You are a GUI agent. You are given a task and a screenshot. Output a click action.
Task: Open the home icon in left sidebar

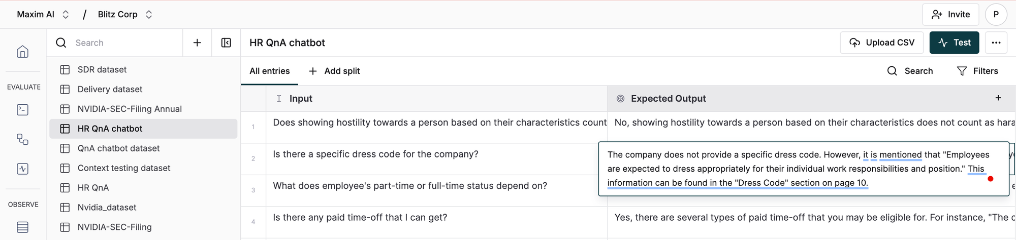[x=22, y=52]
